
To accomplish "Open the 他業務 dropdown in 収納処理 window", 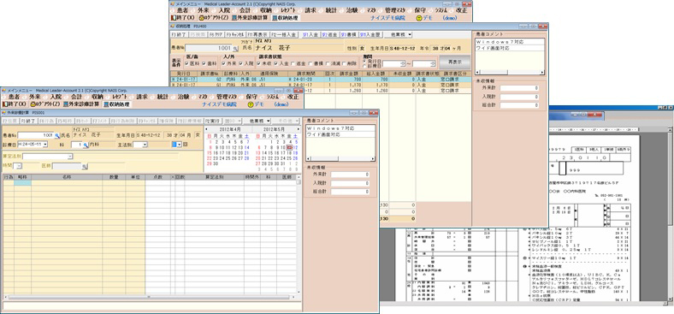I will point(398,34).
